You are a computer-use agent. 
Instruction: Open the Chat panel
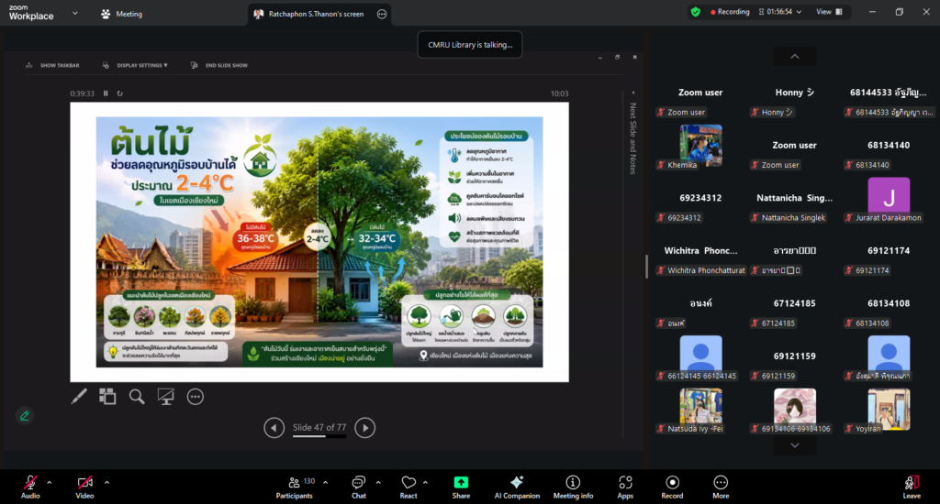[359, 487]
